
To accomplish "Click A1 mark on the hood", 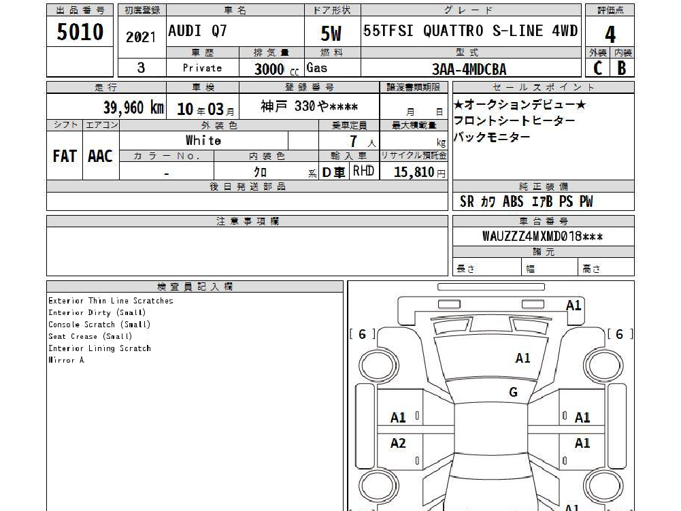I will pyautogui.click(x=522, y=358).
